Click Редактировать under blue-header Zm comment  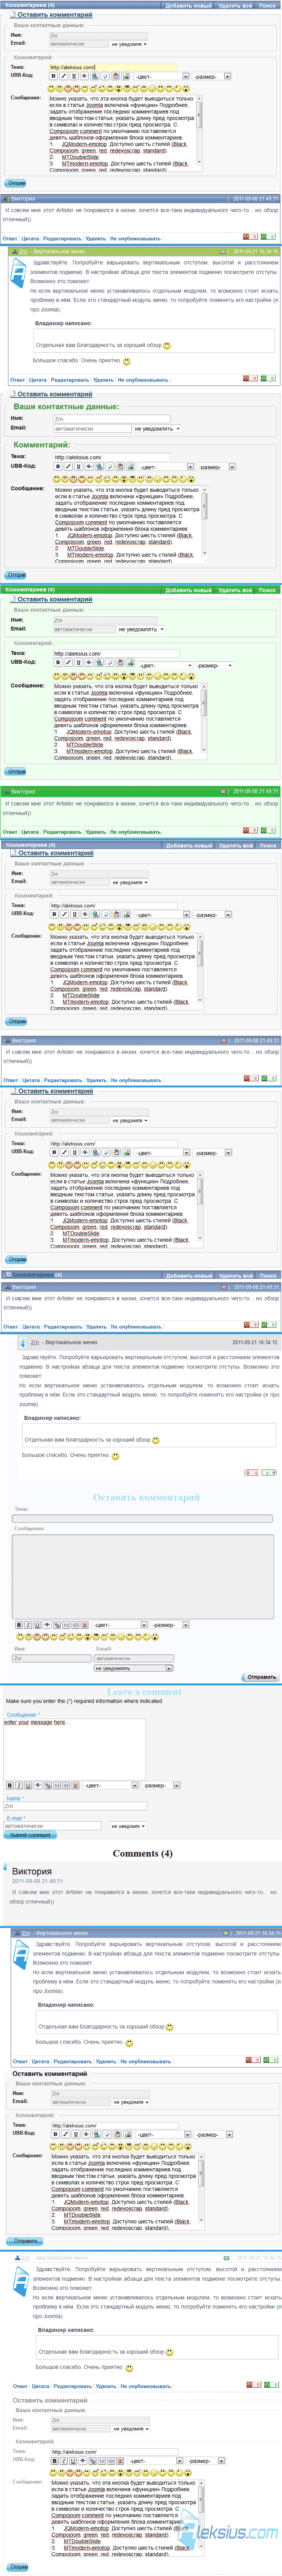click(x=72, y=2061)
